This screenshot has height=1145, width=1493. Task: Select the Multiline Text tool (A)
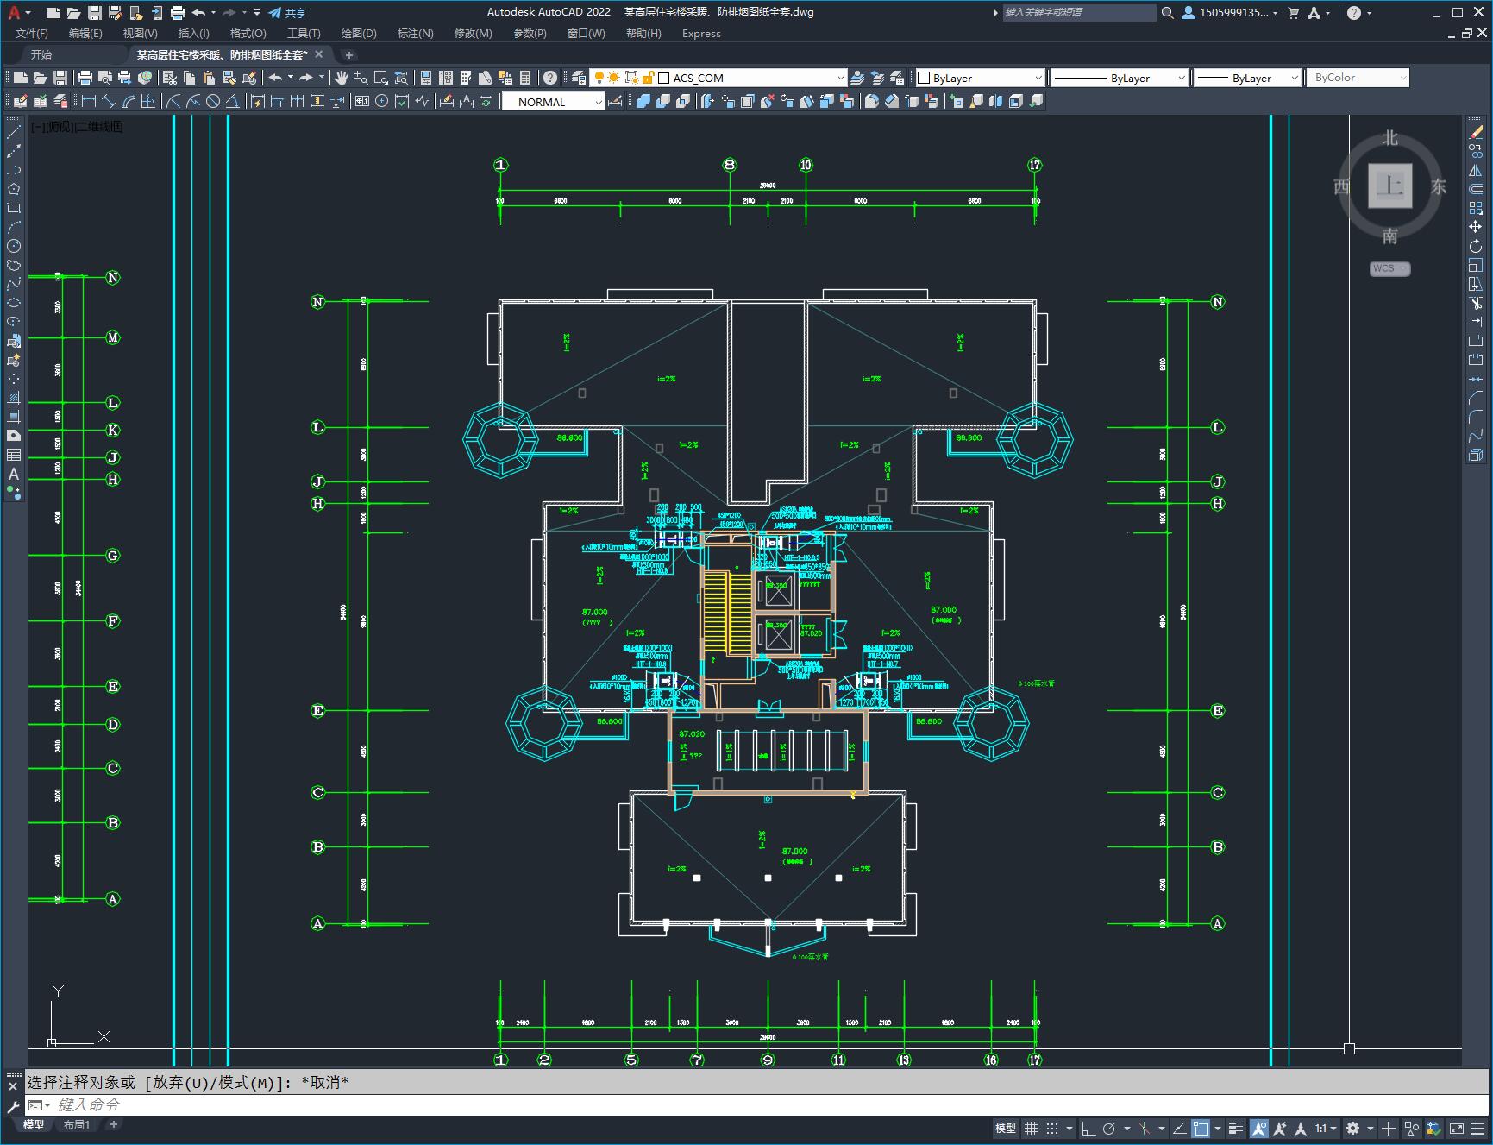(14, 474)
